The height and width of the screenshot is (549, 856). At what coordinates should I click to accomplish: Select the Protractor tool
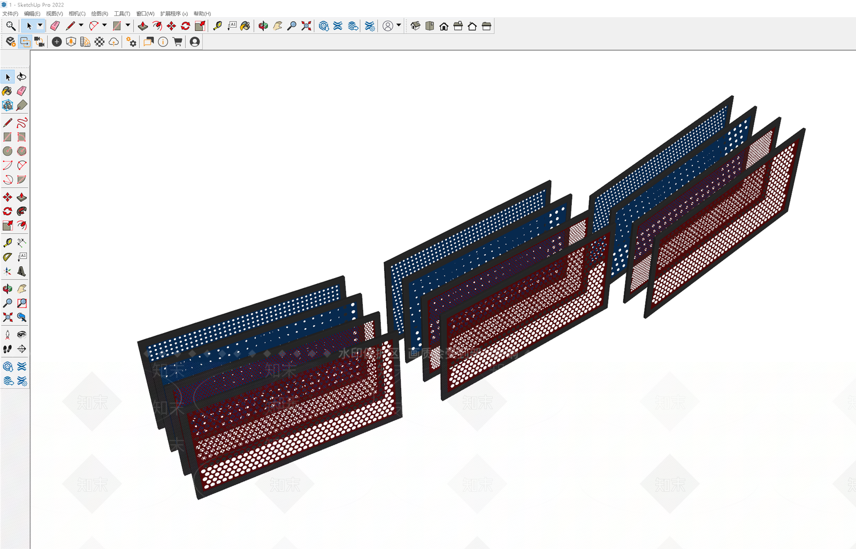click(x=7, y=257)
